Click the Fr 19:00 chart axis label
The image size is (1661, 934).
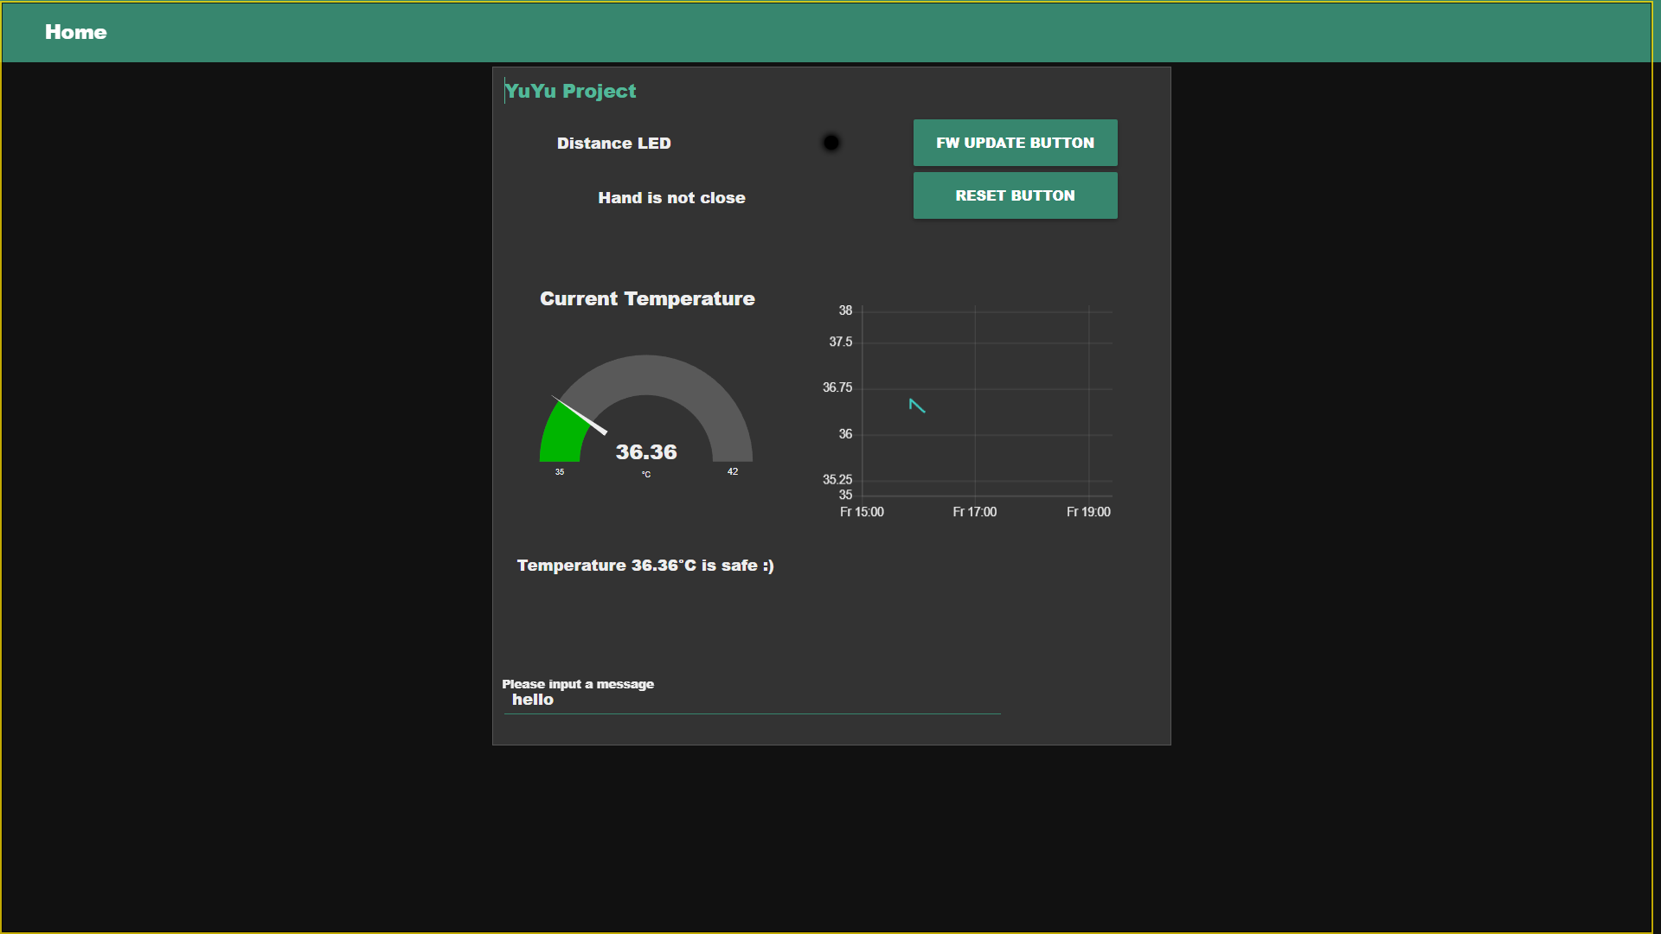click(1088, 512)
